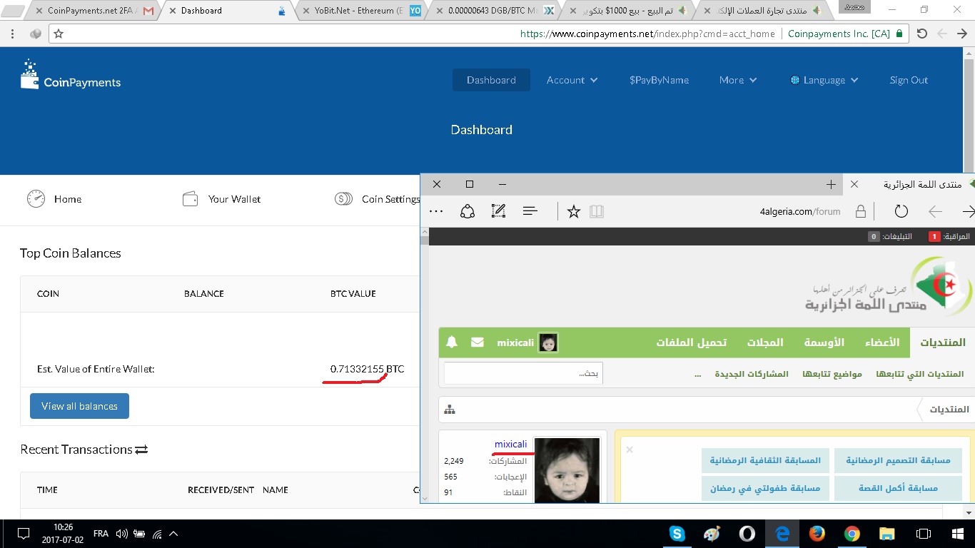Add page to favorites with star in Edge
Screen dimensions: 975x548
tap(573, 211)
